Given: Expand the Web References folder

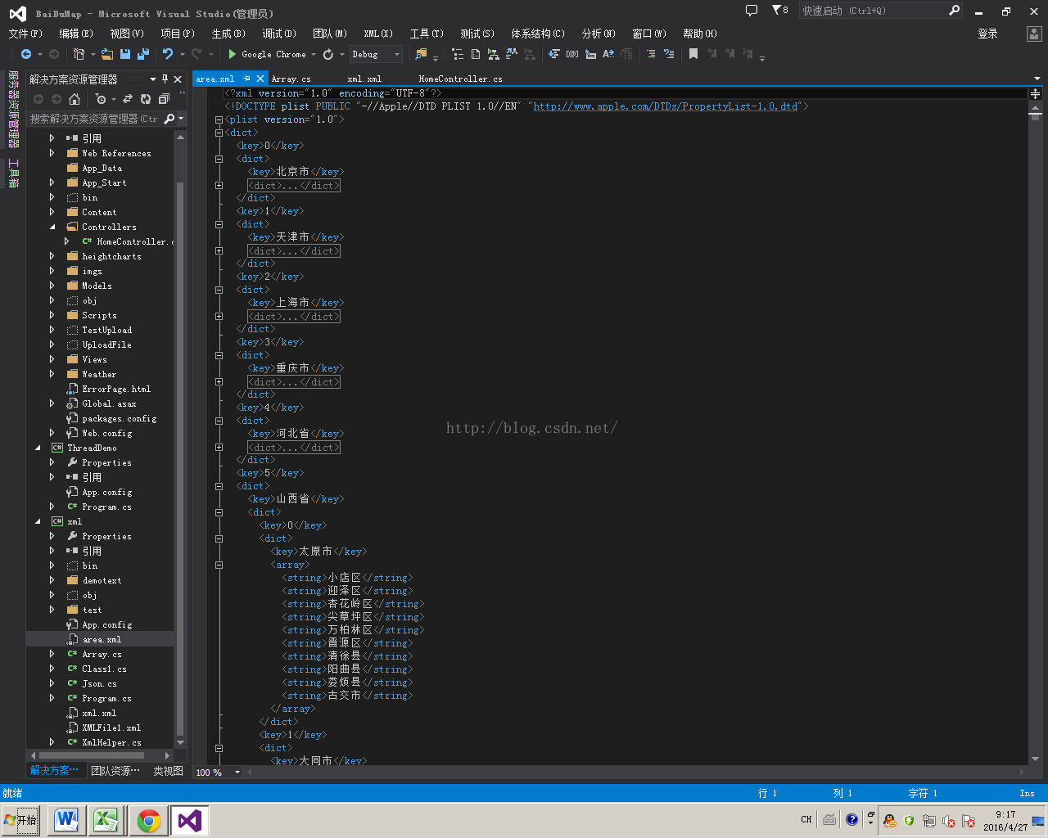Looking at the screenshot, I should click(x=52, y=153).
